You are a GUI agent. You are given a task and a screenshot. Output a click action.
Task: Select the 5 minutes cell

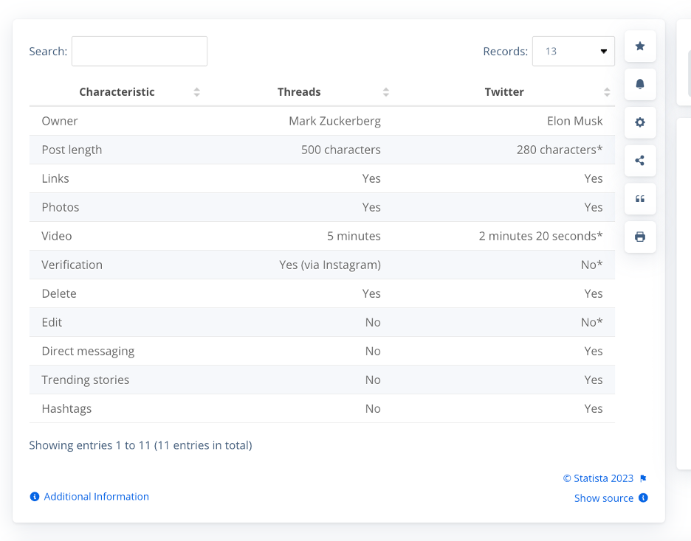[x=354, y=236]
